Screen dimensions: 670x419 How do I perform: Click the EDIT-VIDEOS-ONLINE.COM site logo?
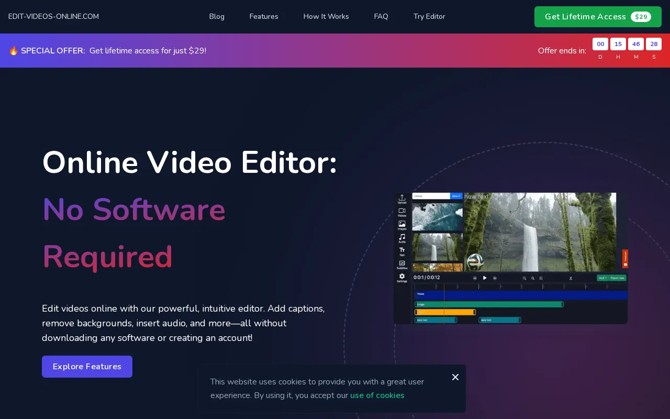[x=53, y=17]
